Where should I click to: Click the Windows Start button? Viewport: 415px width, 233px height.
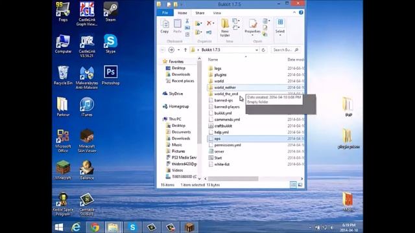point(59,227)
